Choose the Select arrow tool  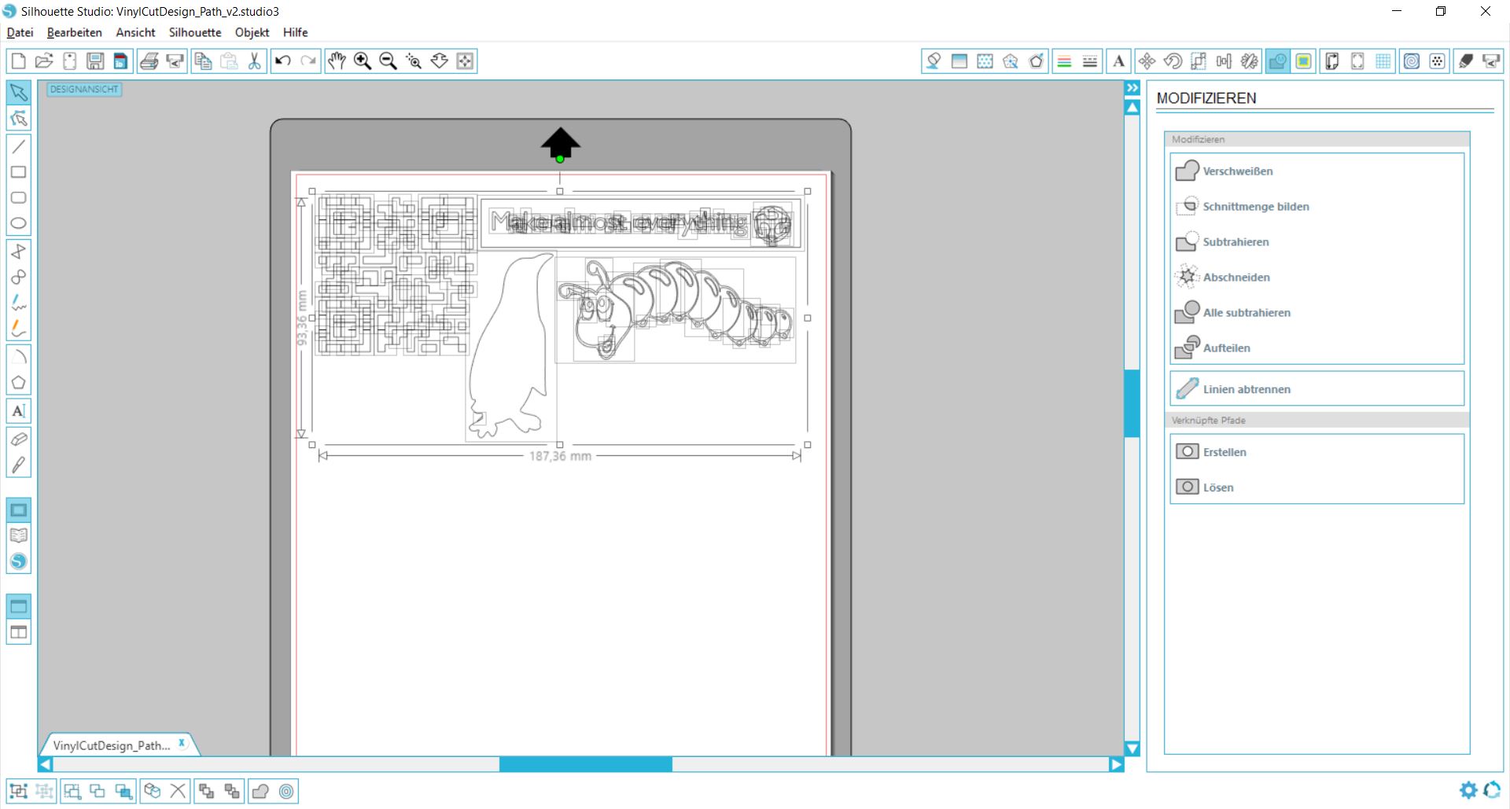pyautogui.click(x=19, y=93)
